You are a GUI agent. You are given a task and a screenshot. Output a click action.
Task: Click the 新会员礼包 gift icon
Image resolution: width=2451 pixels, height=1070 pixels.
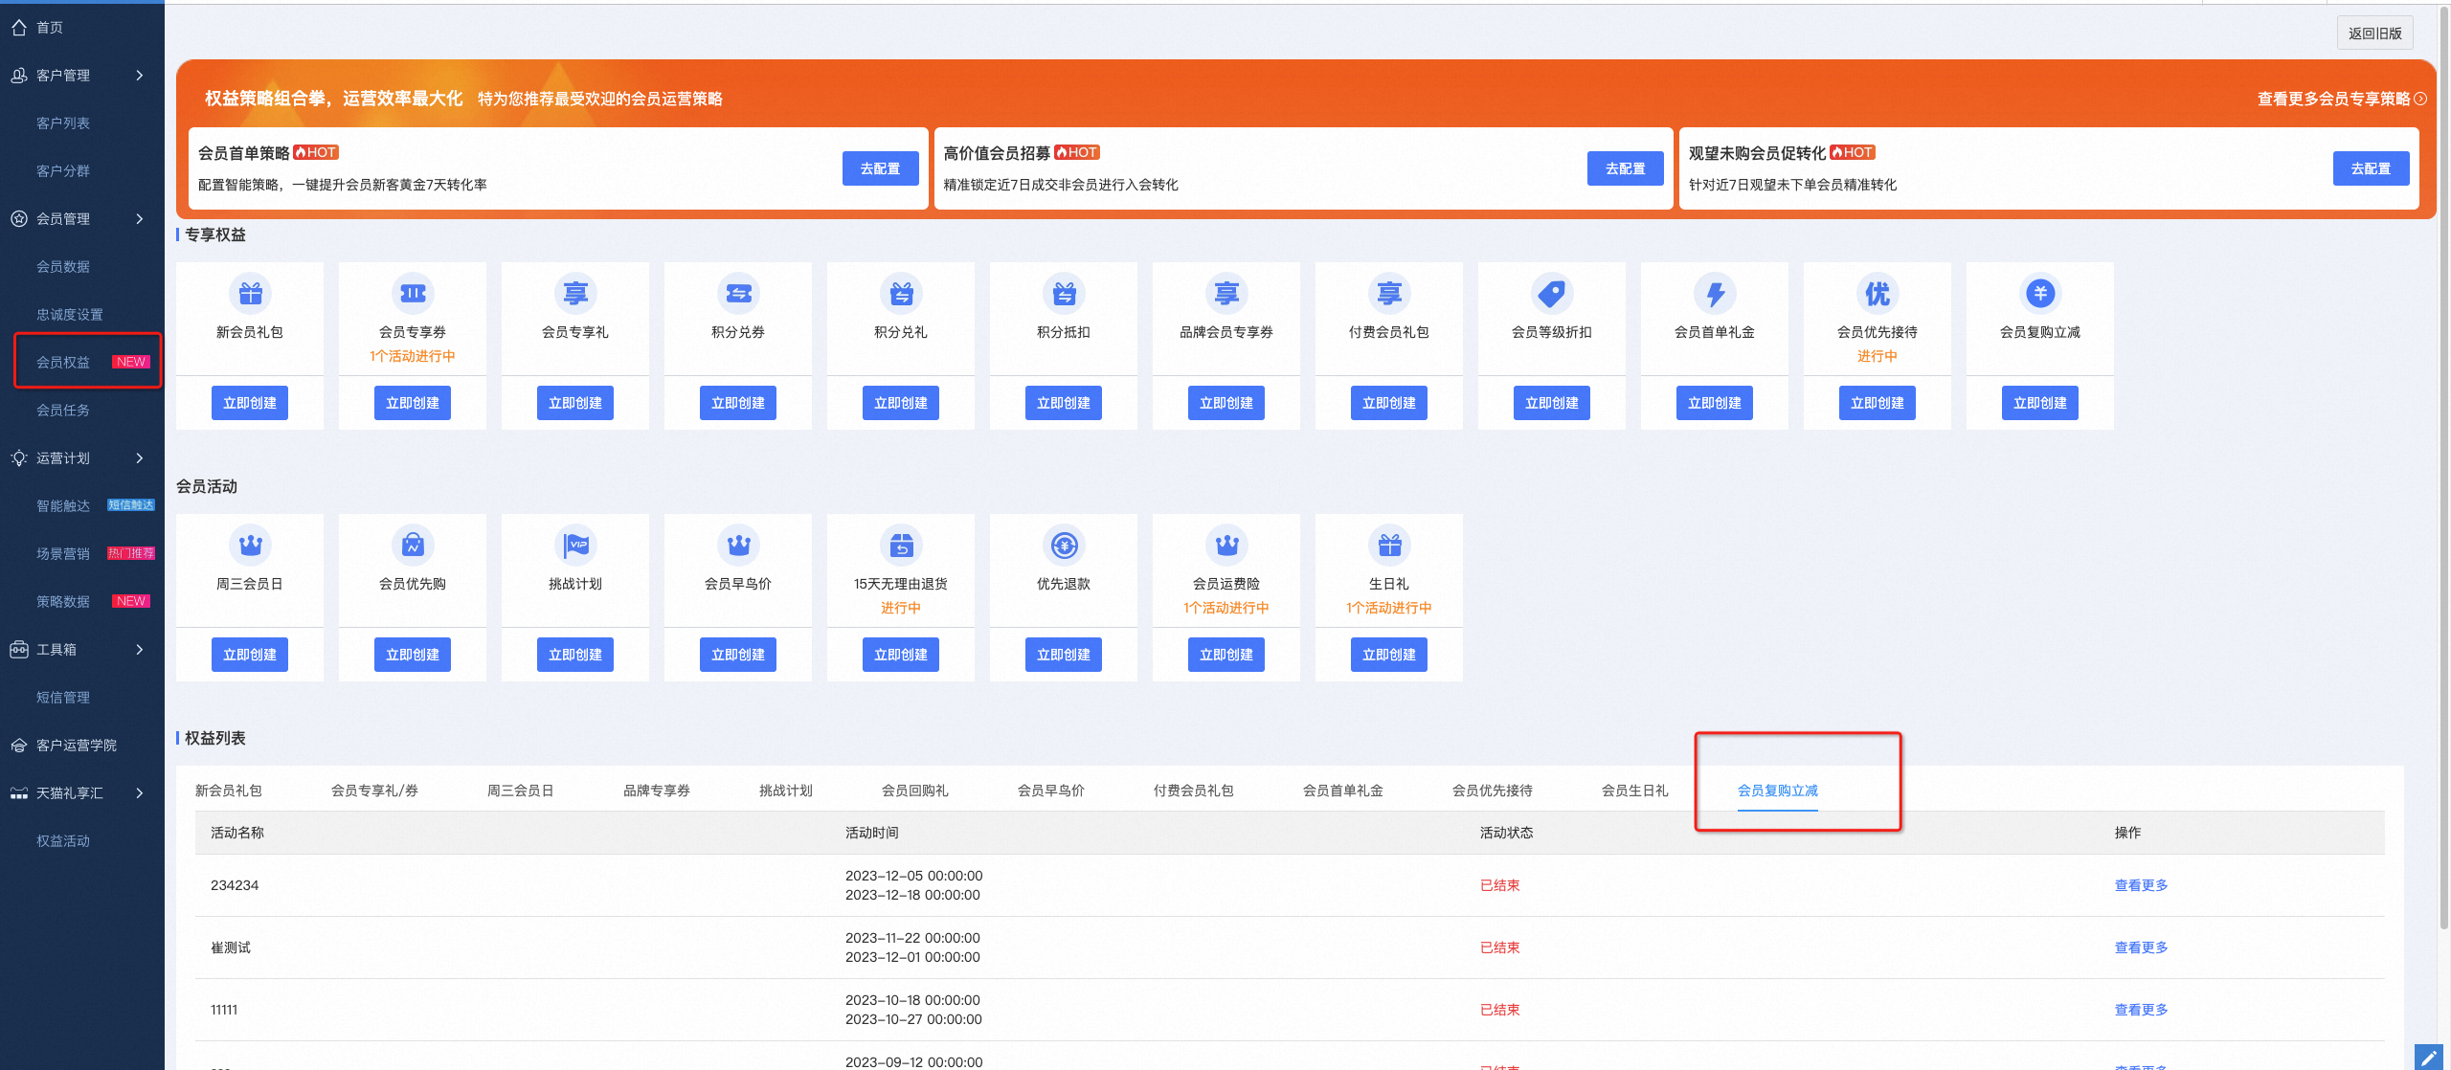(x=250, y=293)
